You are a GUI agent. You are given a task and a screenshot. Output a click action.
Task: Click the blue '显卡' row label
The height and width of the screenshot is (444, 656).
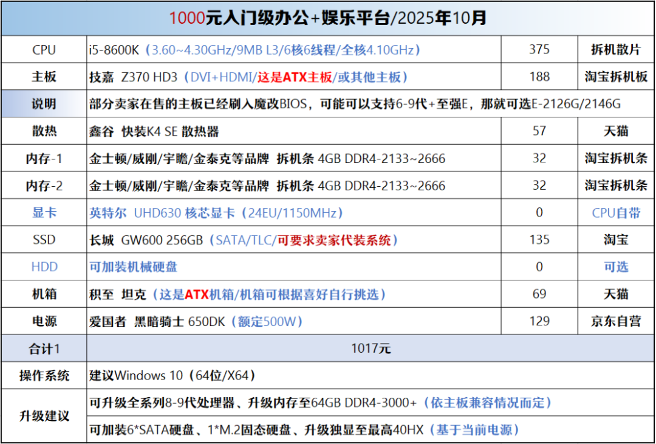[44, 213]
